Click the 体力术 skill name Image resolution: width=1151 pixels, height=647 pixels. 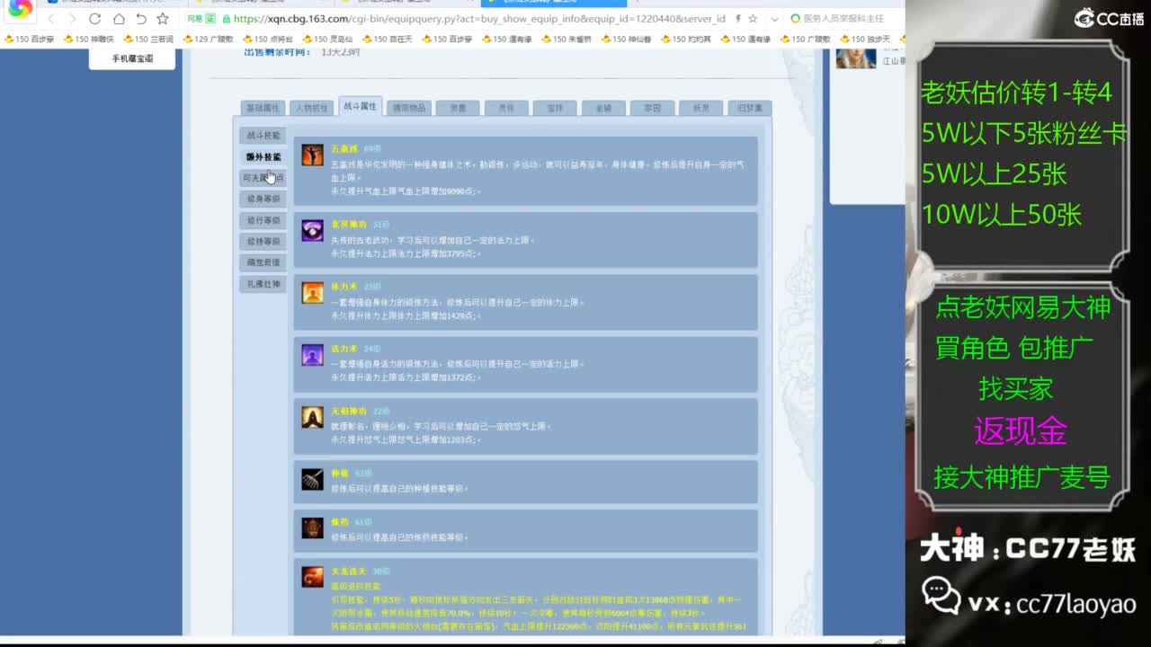pyautogui.click(x=344, y=287)
